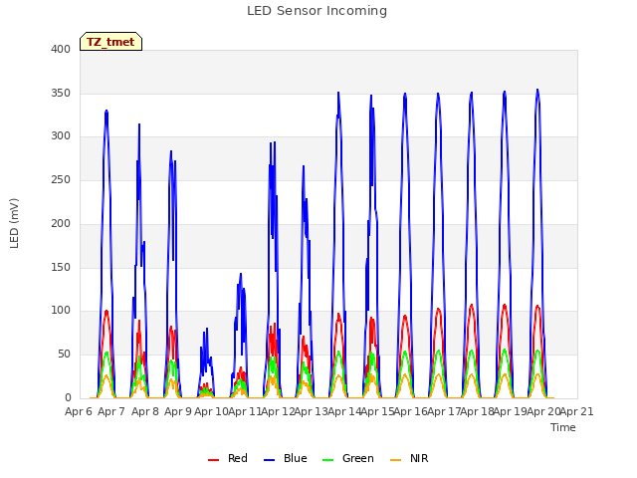Click the orange NIR legend marker
Screen dimensions: 637x478
tap(395, 460)
